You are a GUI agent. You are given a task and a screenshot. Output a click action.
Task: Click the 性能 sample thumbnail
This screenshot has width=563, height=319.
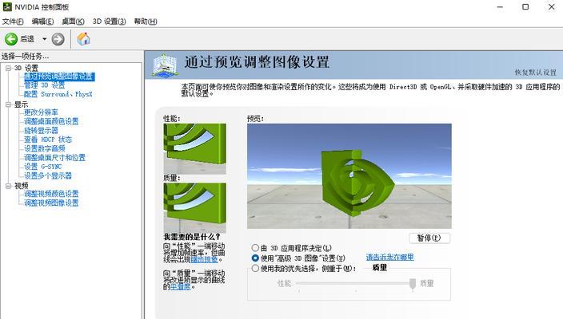coord(194,149)
